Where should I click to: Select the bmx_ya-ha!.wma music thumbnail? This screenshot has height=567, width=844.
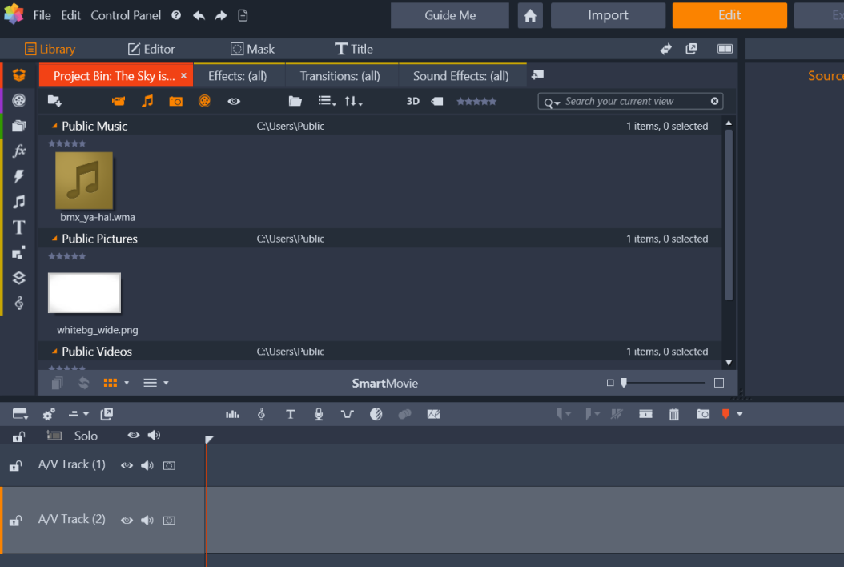coord(84,180)
